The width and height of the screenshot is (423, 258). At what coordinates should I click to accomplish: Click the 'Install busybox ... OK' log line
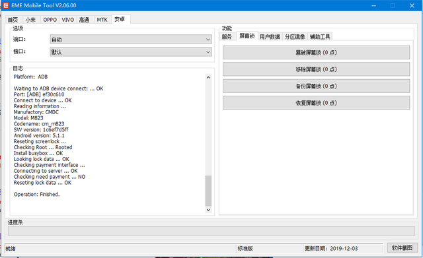[x=38, y=153]
